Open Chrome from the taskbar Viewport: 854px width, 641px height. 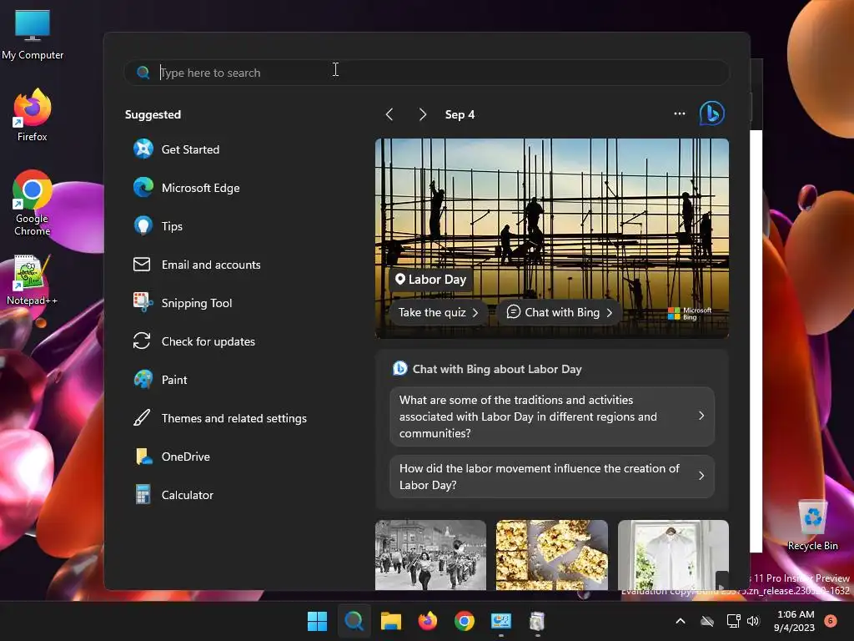[464, 621]
